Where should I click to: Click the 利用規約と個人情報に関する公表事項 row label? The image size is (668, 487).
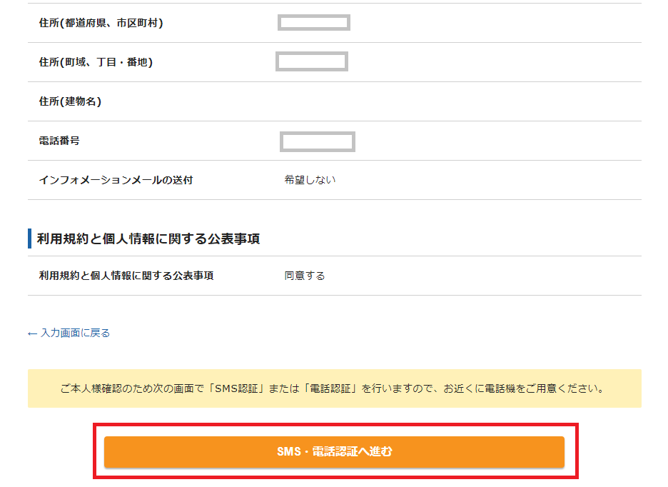(x=126, y=276)
